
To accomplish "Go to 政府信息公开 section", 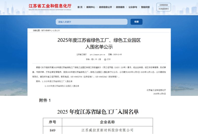I will point(105,7).
